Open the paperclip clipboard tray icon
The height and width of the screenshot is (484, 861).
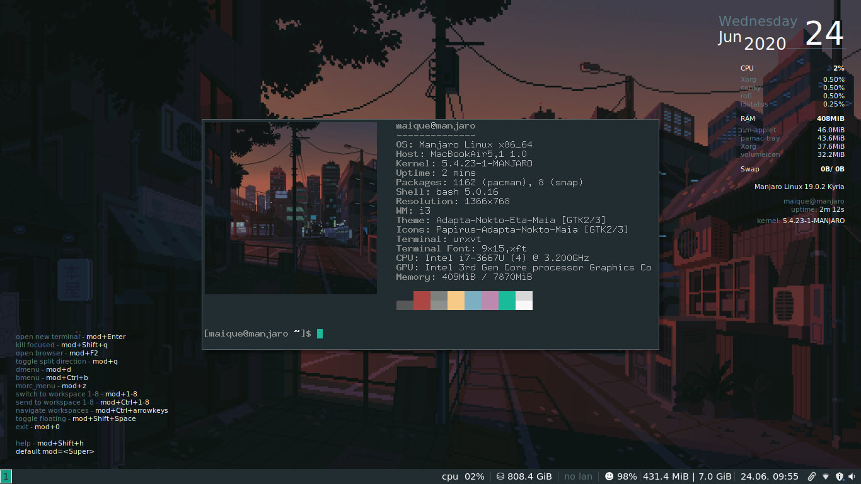tap(812, 476)
